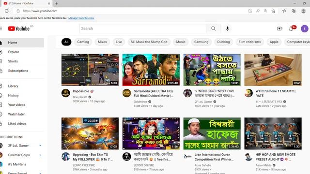The image size is (310, 174).
Task: Open the browser profile icon
Action: tap(303, 11)
